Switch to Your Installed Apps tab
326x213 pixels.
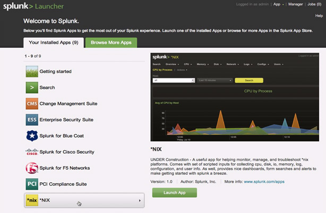54,42
